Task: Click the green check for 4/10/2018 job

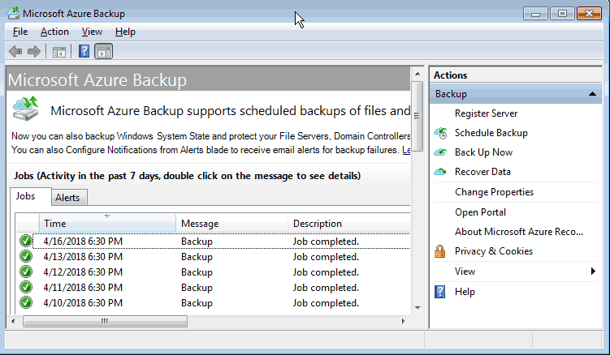Action: tap(26, 302)
